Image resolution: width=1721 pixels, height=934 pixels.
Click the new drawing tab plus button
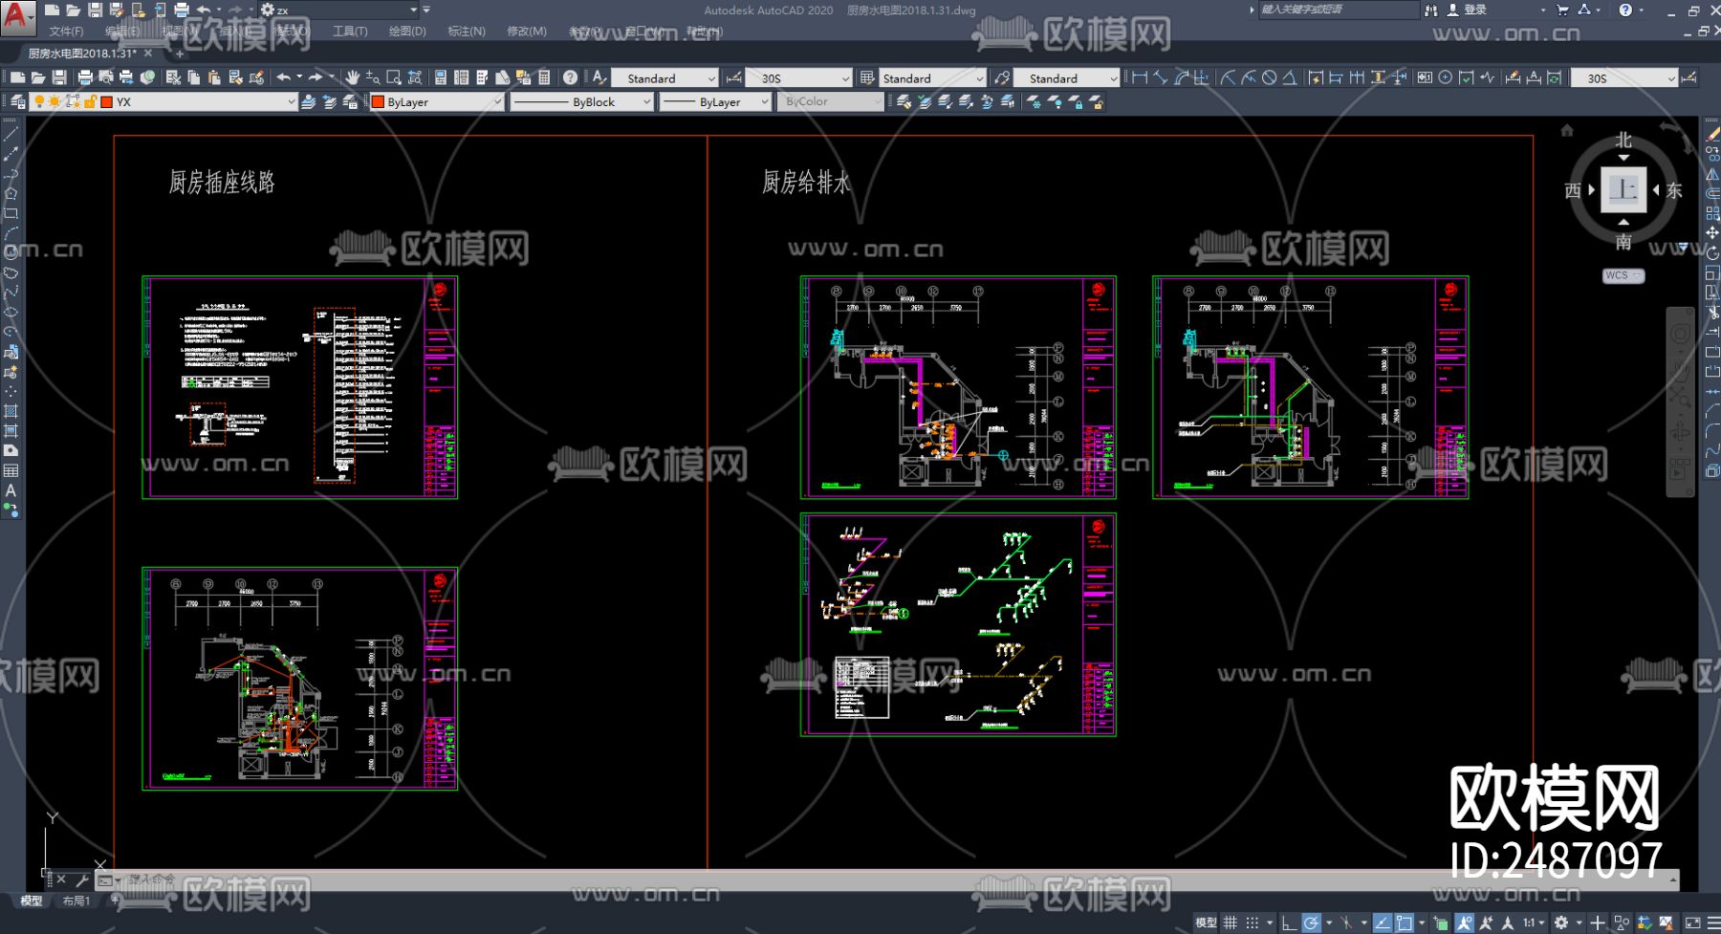179,54
